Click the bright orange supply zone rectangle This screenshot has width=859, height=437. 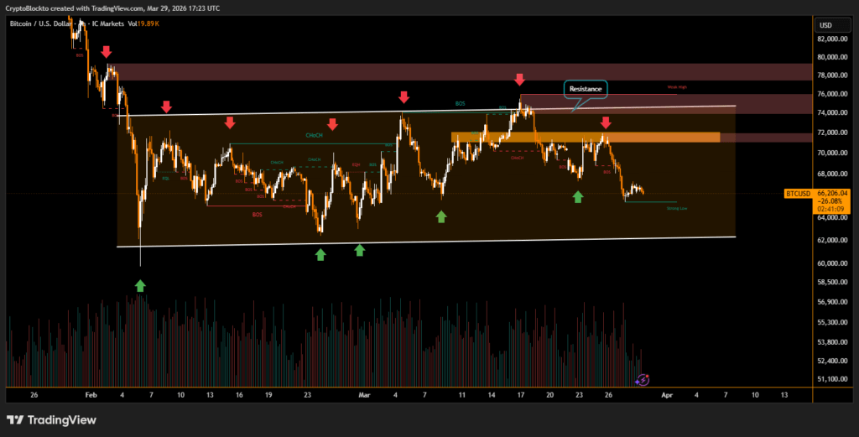pos(585,137)
